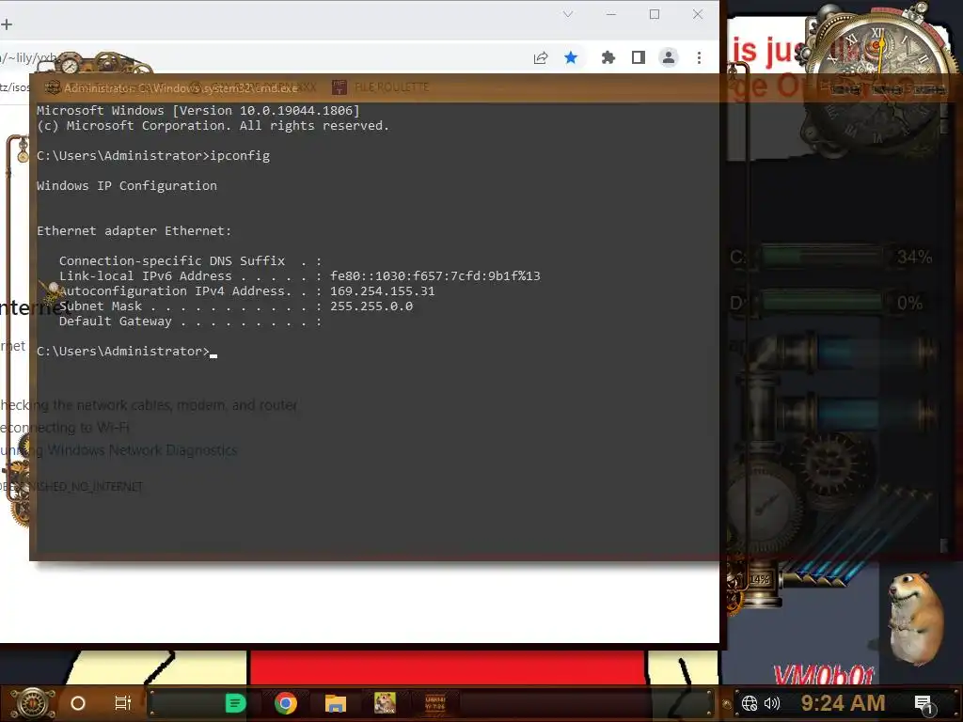Viewport: 963px width, 722px height.
Task: Toggle the blue bookmark star in Chrome
Action: pos(571,57)
